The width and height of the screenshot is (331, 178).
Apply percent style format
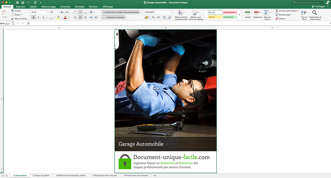tap(153, 17)
